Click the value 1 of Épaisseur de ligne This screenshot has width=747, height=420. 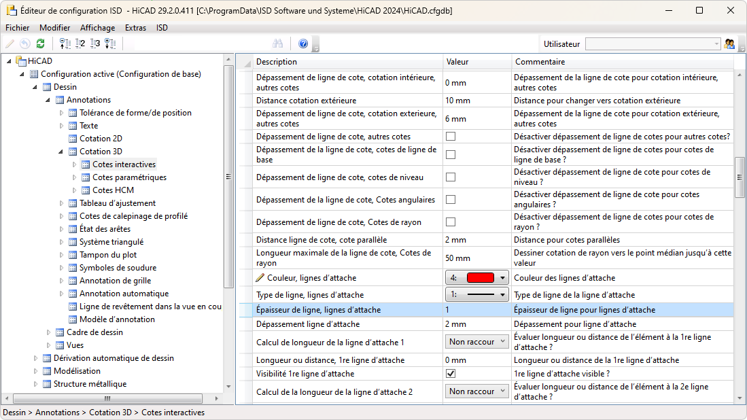point(477,310)
